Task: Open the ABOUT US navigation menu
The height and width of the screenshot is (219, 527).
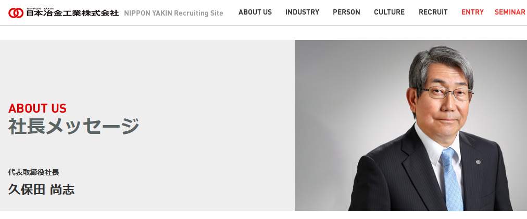Action: click(255, 12)
